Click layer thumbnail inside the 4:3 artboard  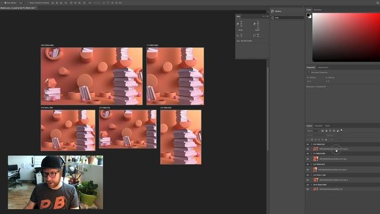pos(315,180)
